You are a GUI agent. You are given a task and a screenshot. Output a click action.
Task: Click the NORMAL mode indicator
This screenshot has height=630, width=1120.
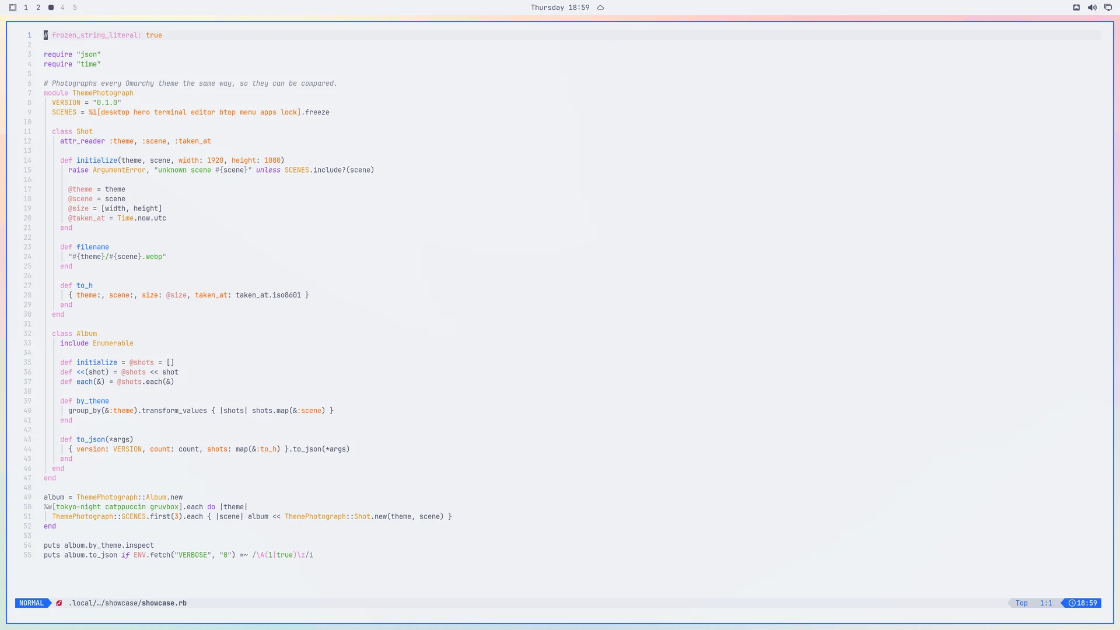(32, 603)
